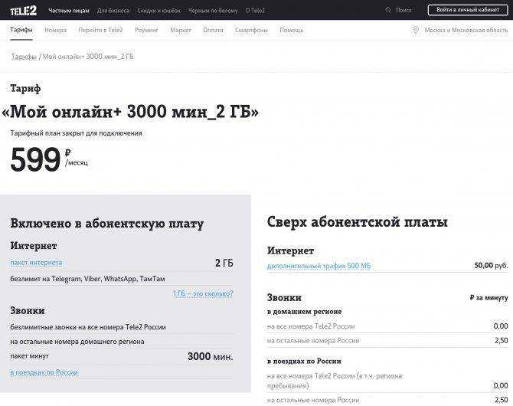Click безлимитные звонки на все номера Tele2 row
This screenshot has height=406, width=513.
(x=122, y=327)
